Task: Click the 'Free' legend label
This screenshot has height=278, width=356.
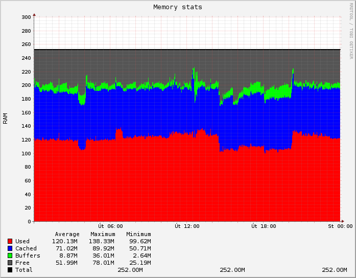Action: pyautogui.click(x=22, y=263)
